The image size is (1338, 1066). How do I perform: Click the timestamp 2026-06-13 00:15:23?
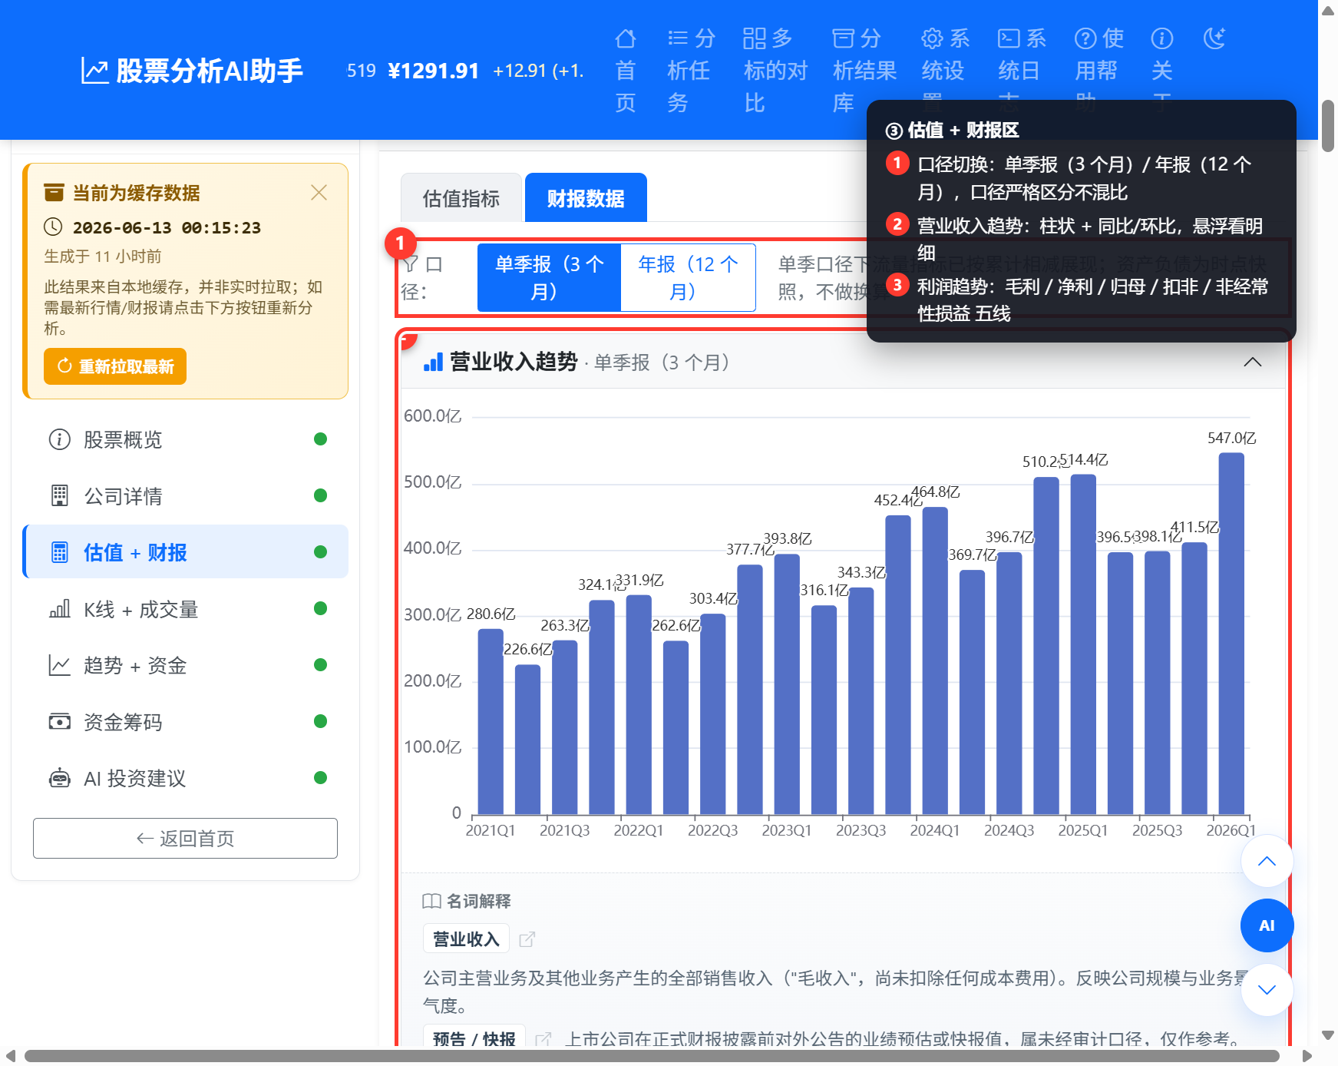click(167, 227)
